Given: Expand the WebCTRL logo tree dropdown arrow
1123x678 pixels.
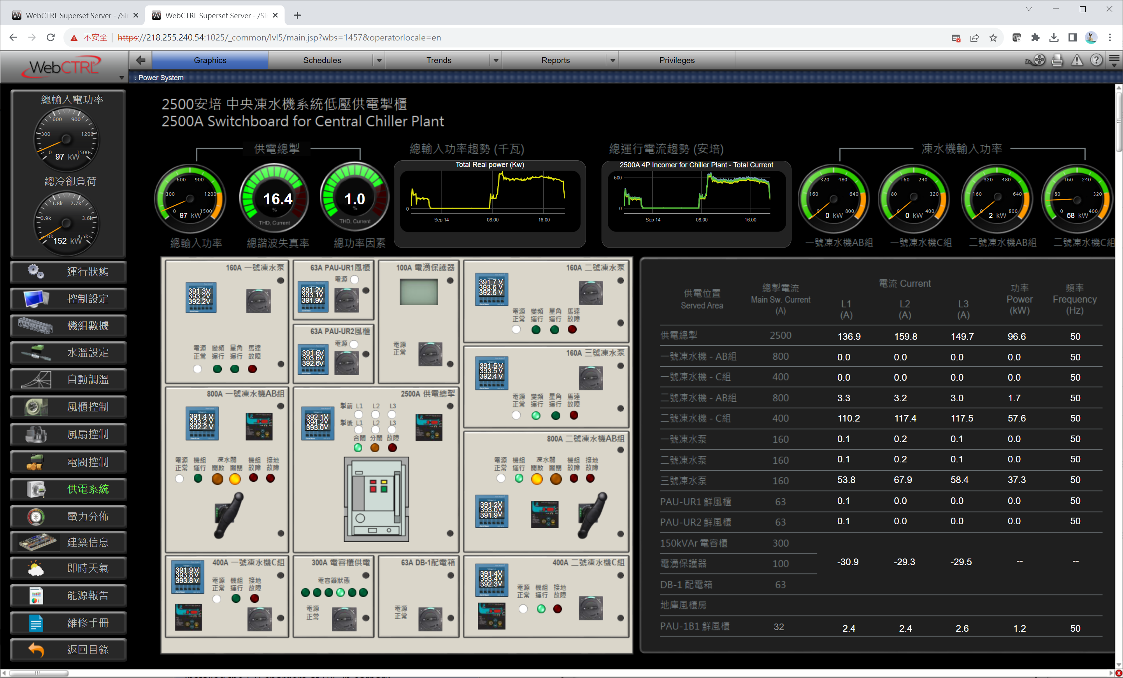Looking at the screenshot, I should tap(121, 77).
